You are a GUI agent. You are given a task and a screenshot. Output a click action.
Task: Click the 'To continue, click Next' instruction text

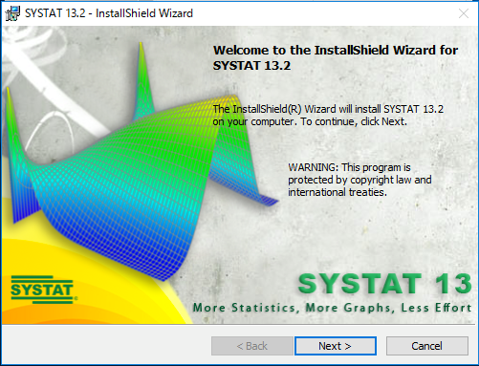tap(354, 121)
